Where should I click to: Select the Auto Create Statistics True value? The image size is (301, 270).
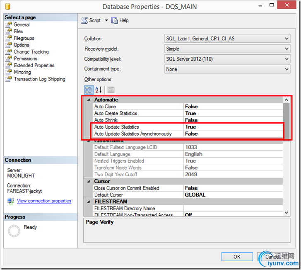pos(233,113)
